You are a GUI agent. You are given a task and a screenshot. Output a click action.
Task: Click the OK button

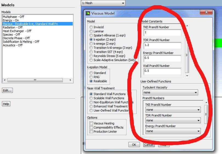pyautogui.click(x=134, y=144)
